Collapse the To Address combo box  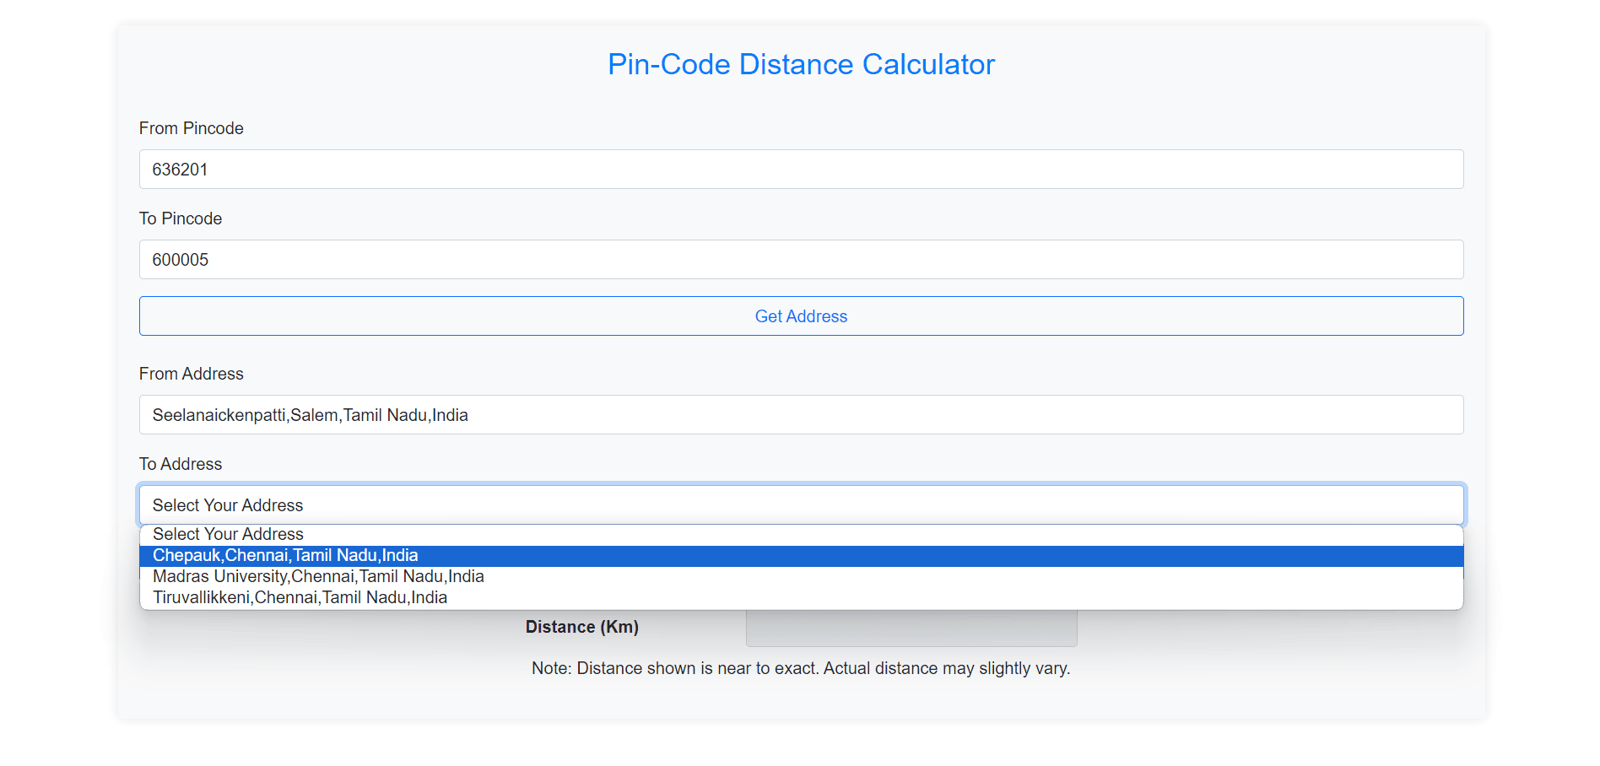tap(800, 505)
